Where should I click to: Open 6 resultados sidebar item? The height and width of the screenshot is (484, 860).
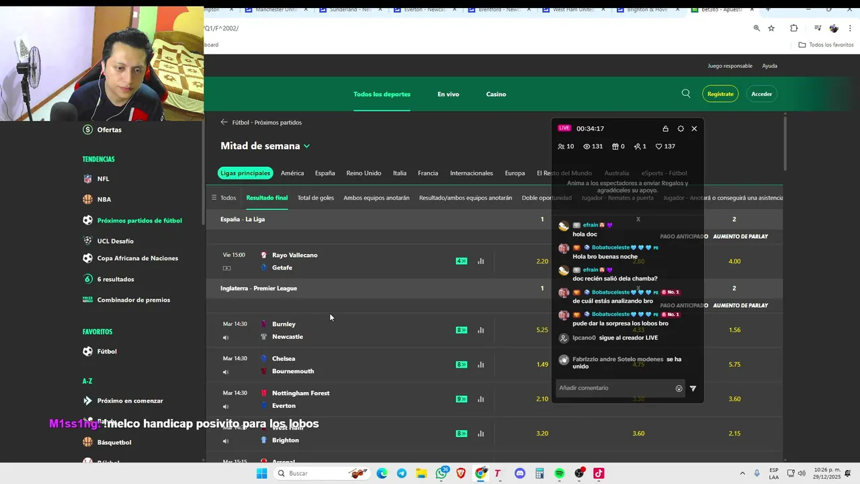tap(108, 279)
